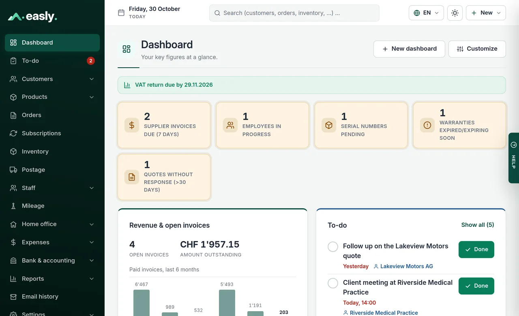Click the Products box icon
This screenshot has width=519, height=316.
[x=13, y=97]
